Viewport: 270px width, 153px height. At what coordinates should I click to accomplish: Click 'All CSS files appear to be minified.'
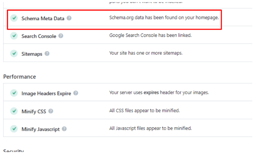pyautogui.click(x=144, y=111)
